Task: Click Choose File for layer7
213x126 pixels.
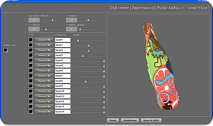Action: tap(44, 76)
